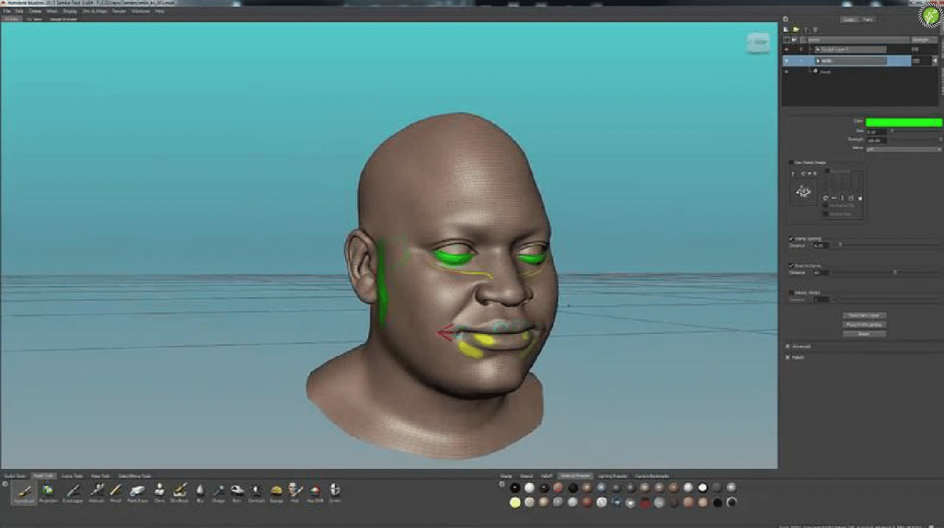Enable the Steady Stroke checkbox

tap(792, 293)
